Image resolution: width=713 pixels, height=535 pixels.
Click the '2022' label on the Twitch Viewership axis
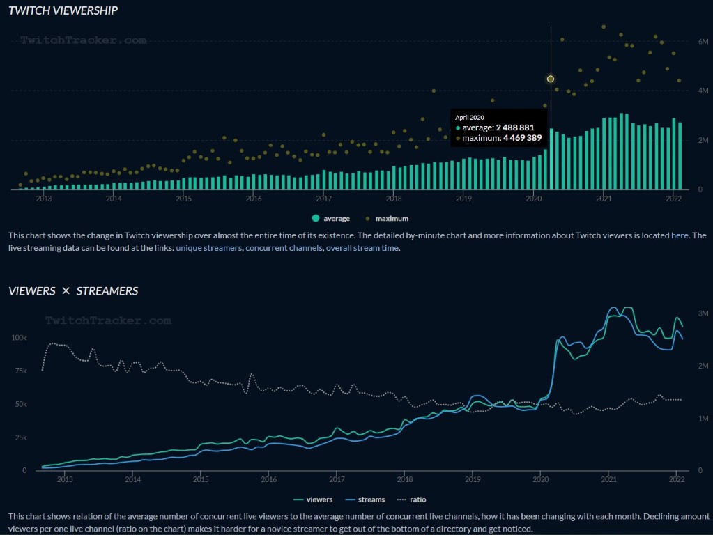pyautogui.click(x=674, y=199)
